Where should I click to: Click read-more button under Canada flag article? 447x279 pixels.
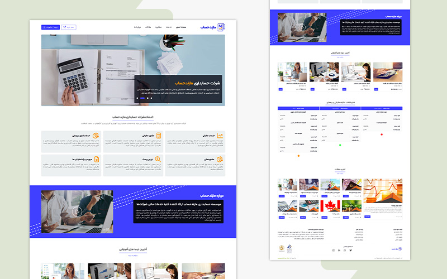tap(325, 218)
